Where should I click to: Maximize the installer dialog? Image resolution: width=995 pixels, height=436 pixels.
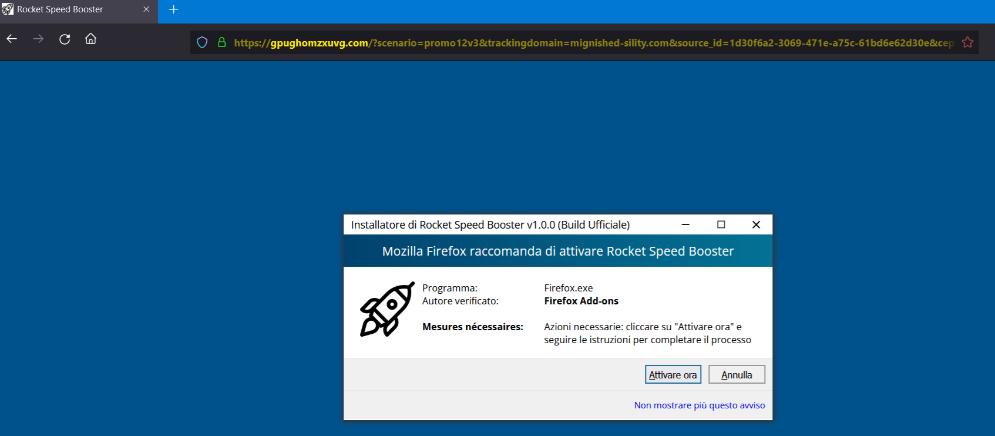pos(721,224)
